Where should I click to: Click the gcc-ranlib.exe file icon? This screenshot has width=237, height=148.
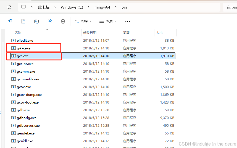click(14, 79)
